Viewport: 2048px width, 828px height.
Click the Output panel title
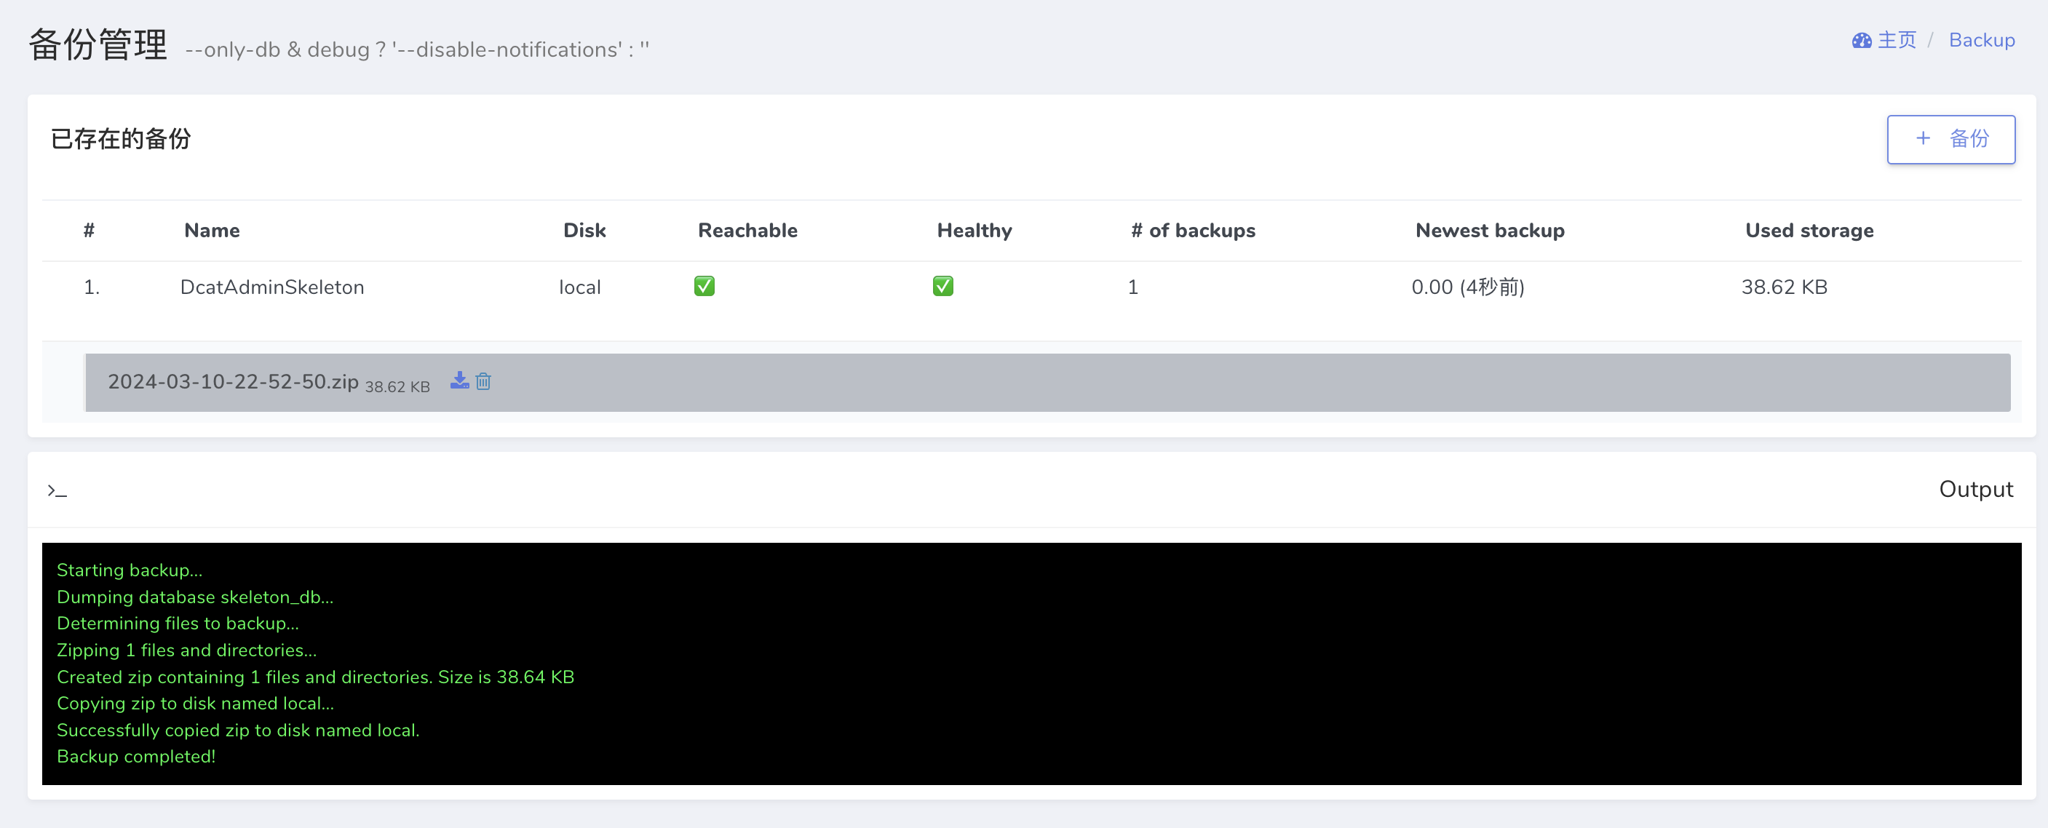pos(1976,489)
